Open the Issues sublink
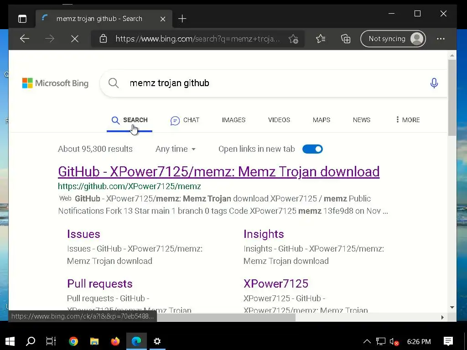This screenshot has width=467, height=350. pos(83,234)
